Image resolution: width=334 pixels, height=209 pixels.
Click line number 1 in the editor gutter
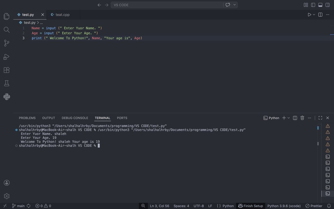click(x=24, y=28)
